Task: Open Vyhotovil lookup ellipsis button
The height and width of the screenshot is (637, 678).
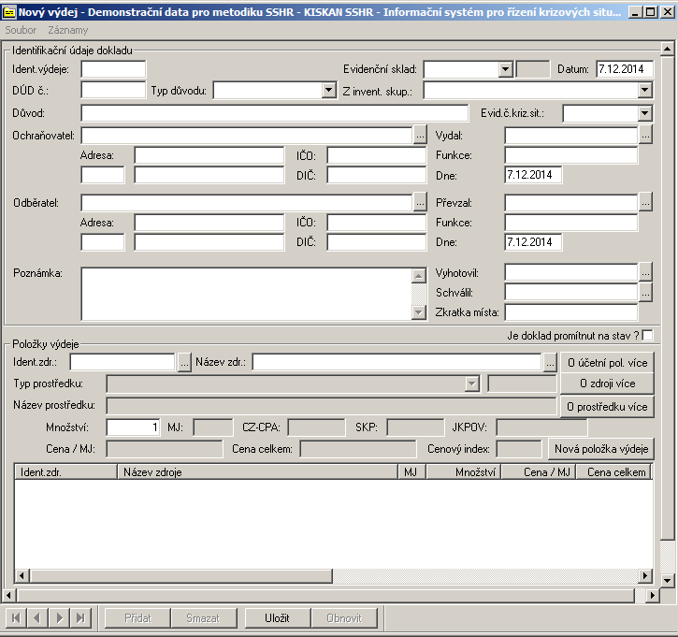Action: 645,273
